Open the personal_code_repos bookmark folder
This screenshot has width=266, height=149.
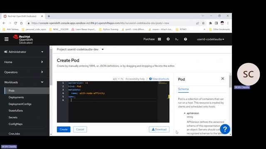(x=34, y=29)
